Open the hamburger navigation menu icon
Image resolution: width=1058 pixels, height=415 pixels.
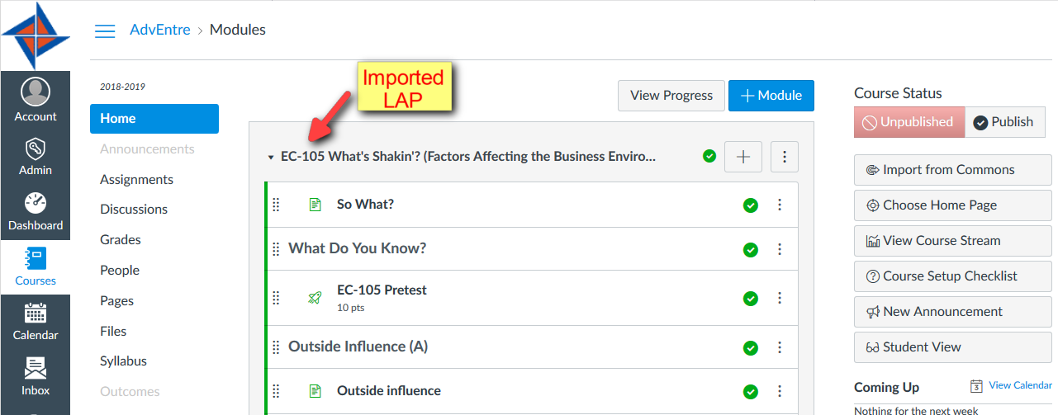(105, 31)
